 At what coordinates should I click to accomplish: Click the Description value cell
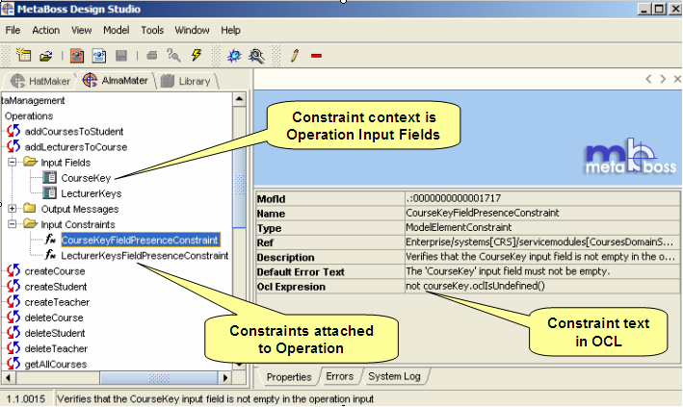[542, 256]
